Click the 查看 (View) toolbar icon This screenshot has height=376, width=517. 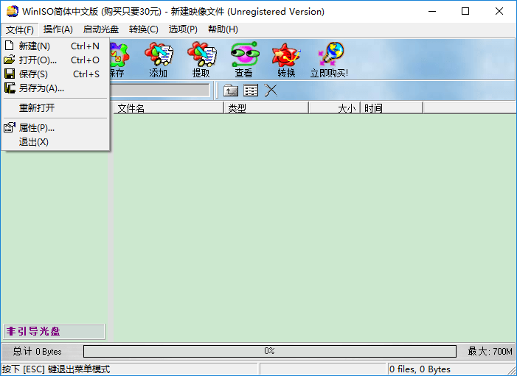tap(244, 59)
